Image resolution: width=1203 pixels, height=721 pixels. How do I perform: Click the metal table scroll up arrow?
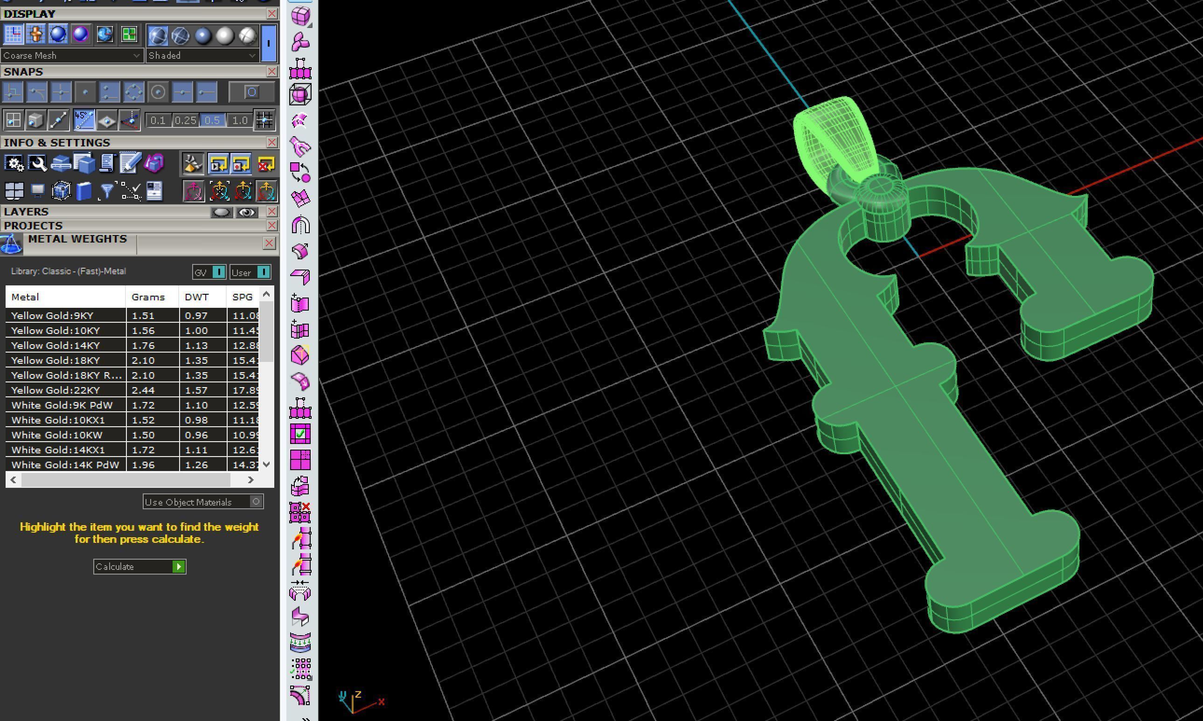click(266, 294)
